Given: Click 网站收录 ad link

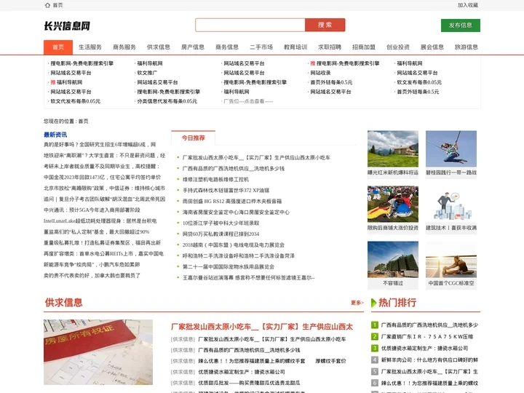Looking at the screenshot, I should pyautogui.click(x=320, y=73).
